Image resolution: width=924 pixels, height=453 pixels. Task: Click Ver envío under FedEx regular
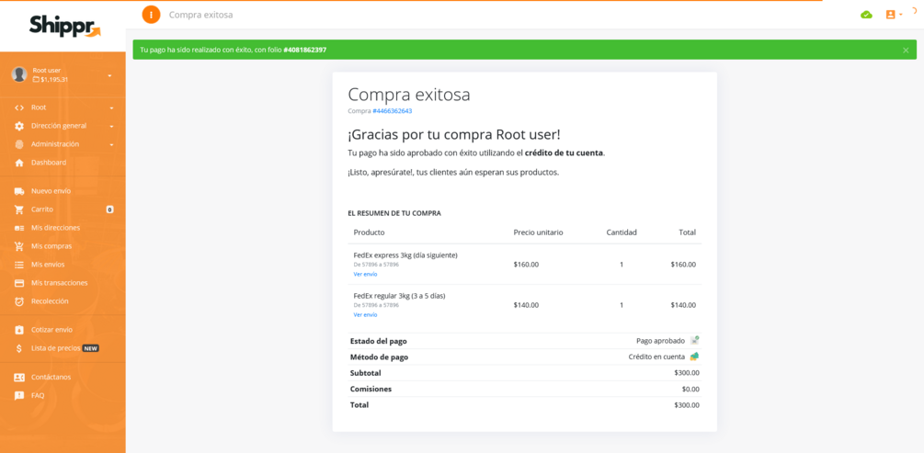(x=365, y=314)
